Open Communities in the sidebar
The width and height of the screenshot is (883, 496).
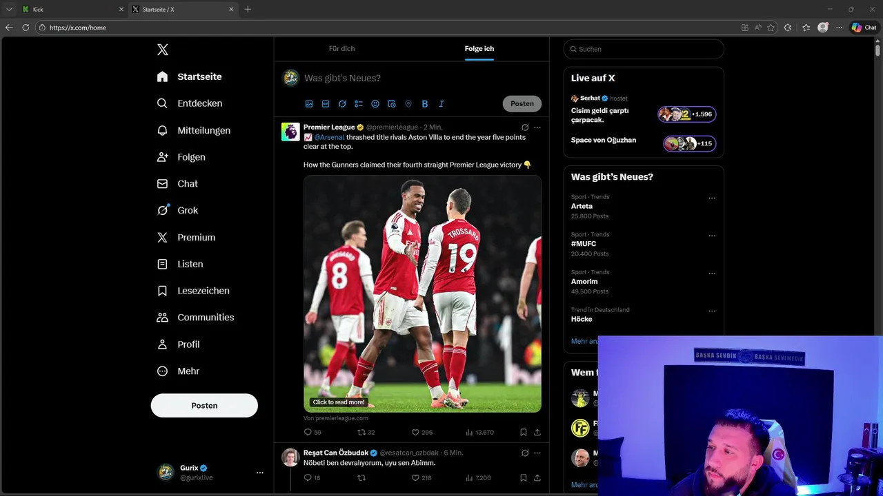click(x=196, y=318)
